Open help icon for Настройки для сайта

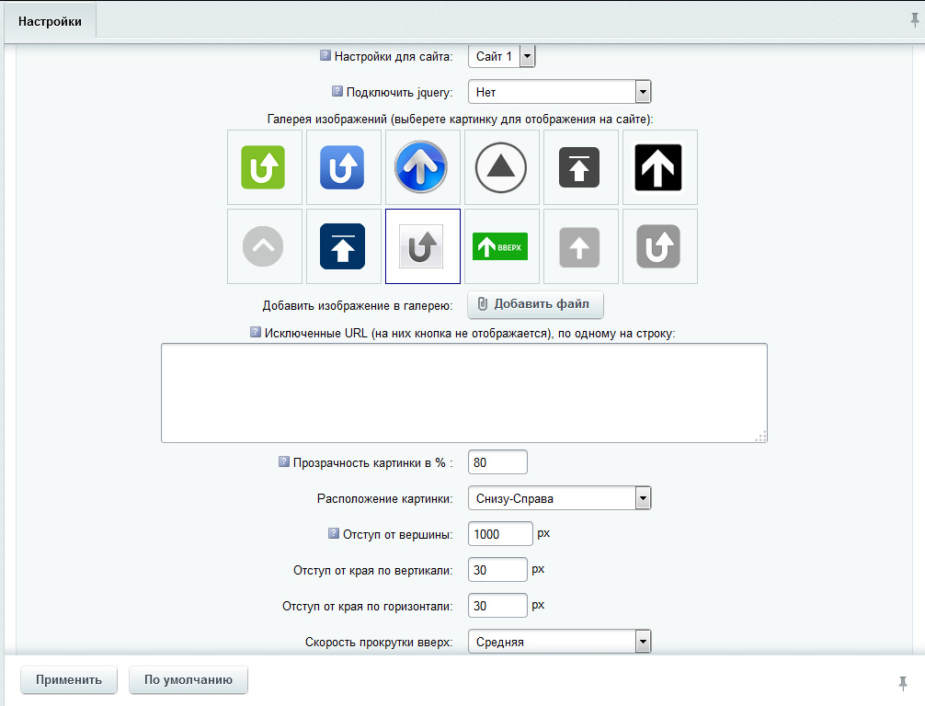tap(325, 55)
